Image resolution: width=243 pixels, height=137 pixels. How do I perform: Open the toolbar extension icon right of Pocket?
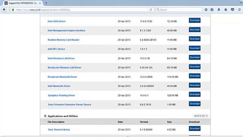click(x=240, y=10)
